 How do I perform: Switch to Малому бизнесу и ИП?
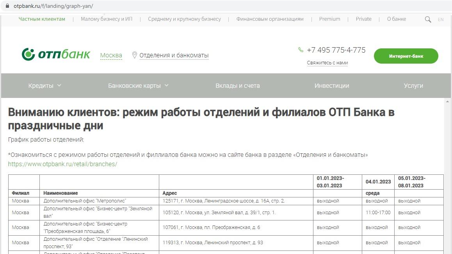click(x=107, y=19)
